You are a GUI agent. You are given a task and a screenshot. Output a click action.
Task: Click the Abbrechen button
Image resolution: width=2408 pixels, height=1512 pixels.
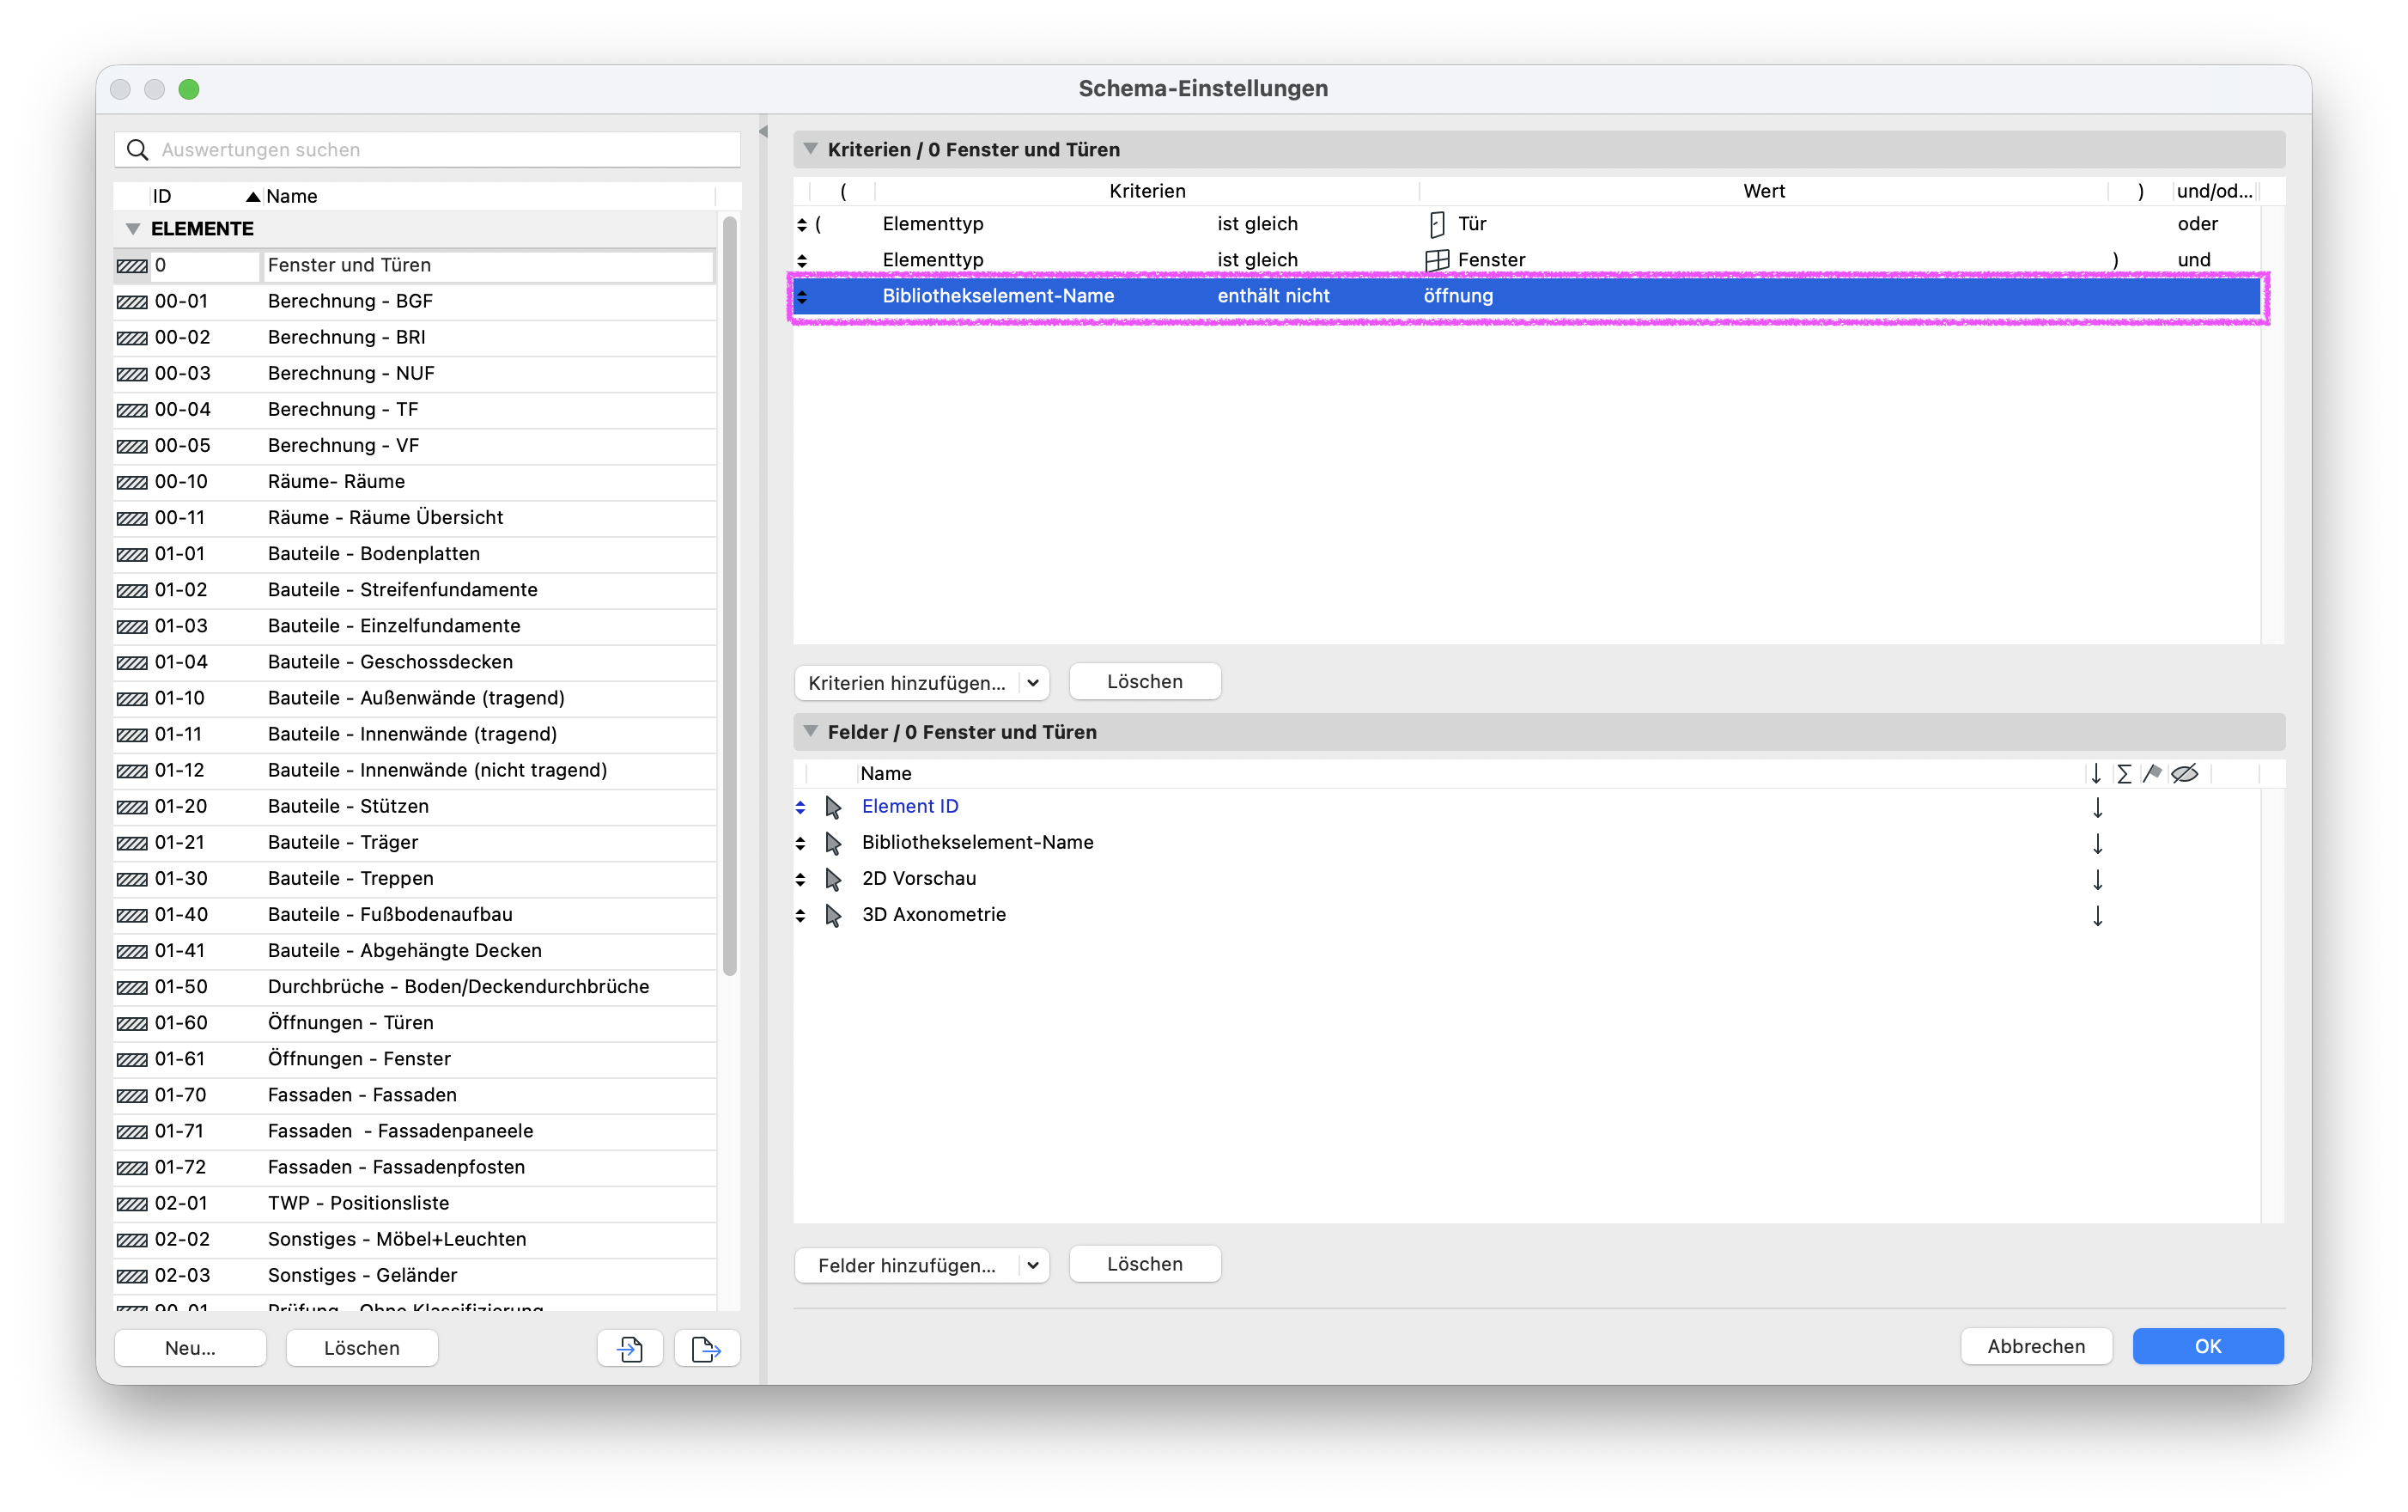[2035, 1346]
